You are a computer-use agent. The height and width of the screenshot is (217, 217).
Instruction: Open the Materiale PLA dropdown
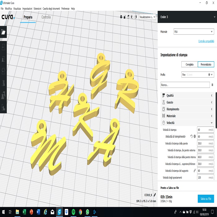[x=194, y=32]
